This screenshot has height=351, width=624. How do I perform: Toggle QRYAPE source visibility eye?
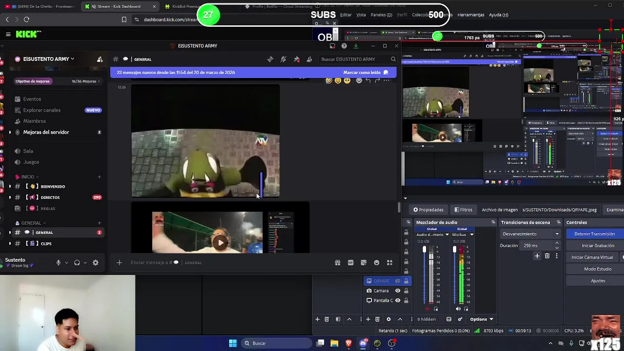398,281
